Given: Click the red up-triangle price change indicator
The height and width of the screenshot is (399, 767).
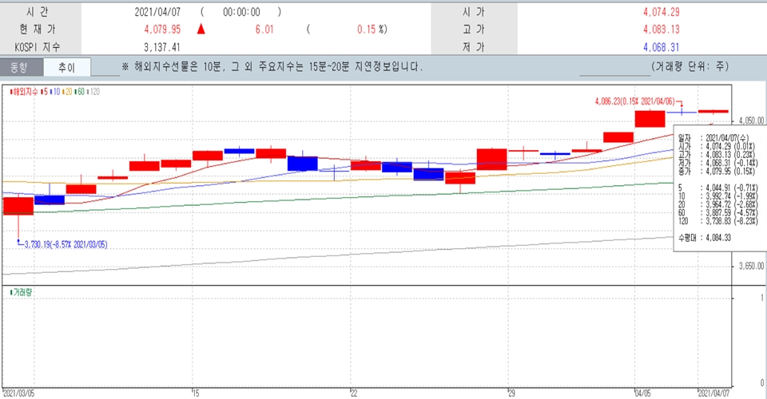Looking at the screenshot, I should click(x=201, y=30).
